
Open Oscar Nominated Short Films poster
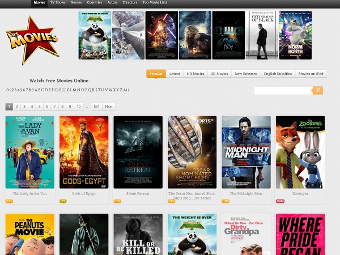tap(192, 152)
